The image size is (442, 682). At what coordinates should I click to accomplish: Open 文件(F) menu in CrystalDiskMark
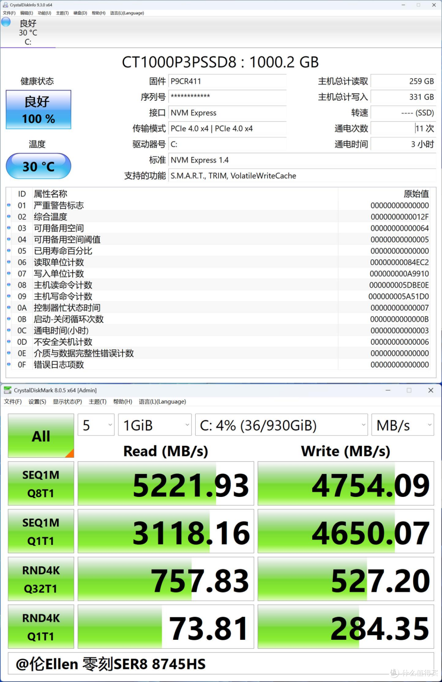point(13,402)
